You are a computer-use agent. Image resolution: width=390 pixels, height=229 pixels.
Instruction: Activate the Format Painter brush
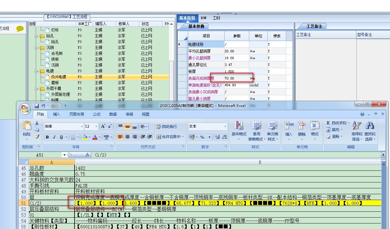37,136
